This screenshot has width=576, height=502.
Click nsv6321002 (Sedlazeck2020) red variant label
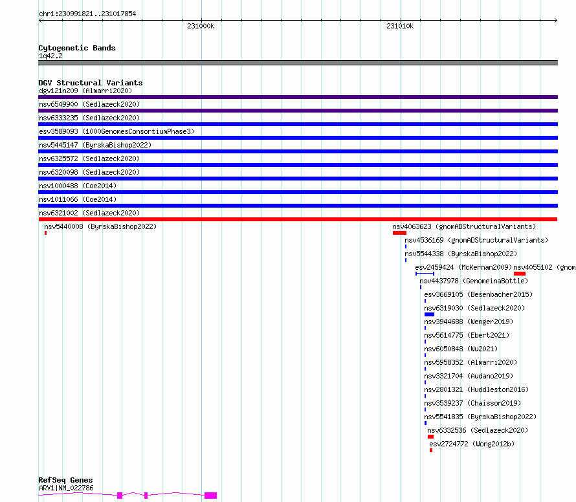coord(89,213)
